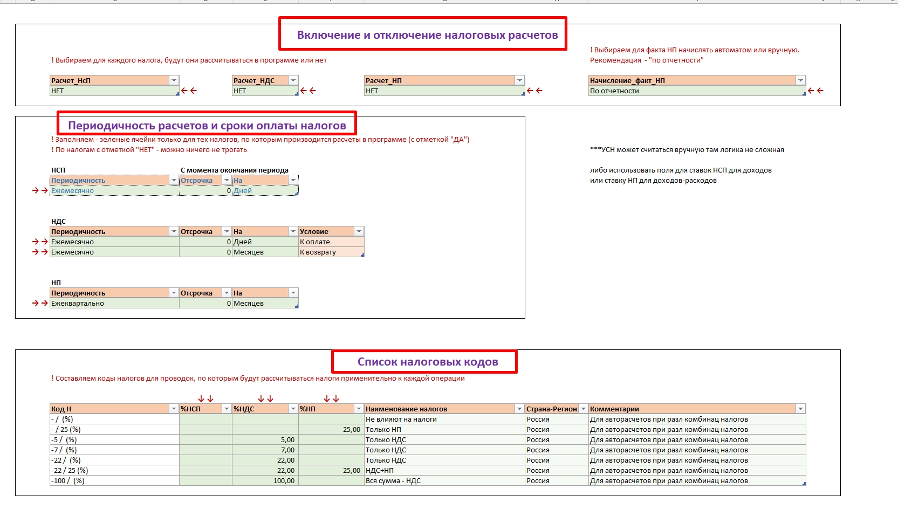Select the НСП 'Ежемесячно' cell
898x509 pixels.
pos(114,190)
